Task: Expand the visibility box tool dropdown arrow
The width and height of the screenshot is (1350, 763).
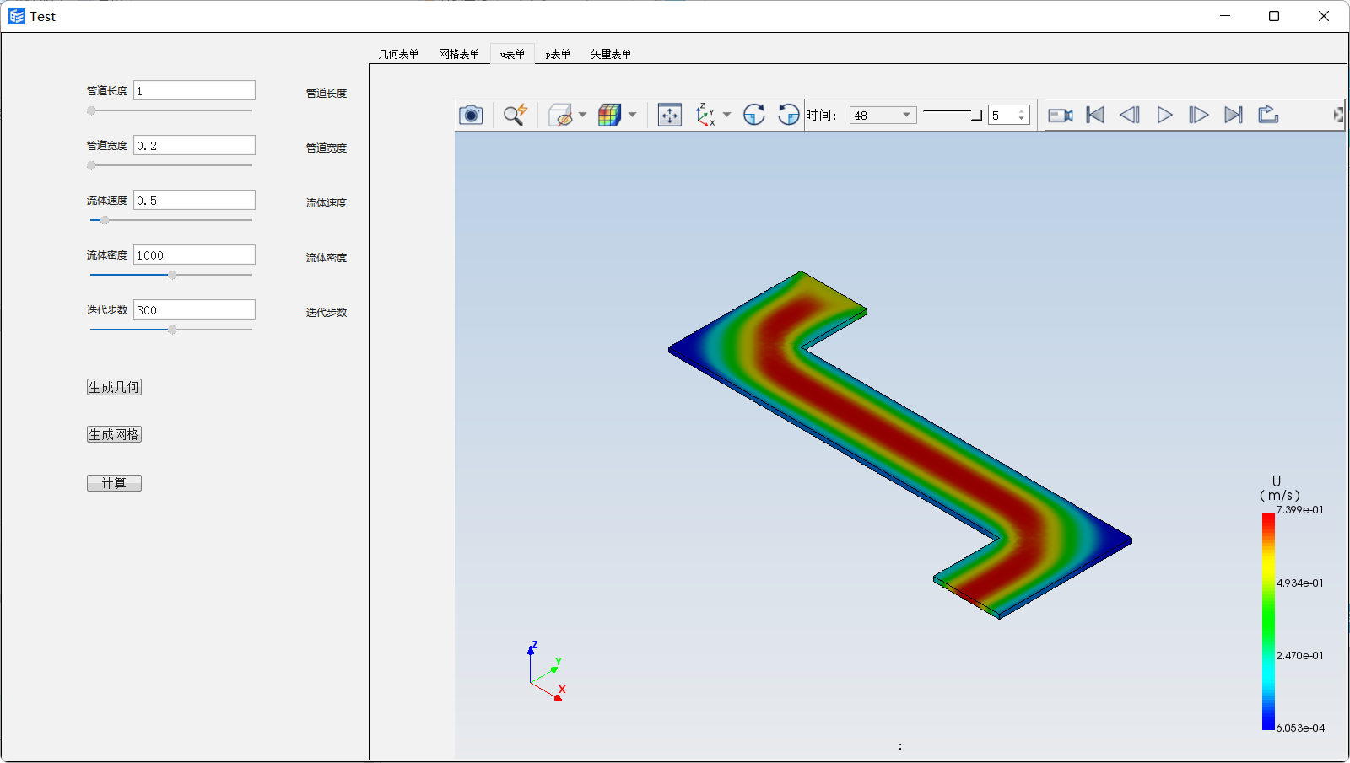Action: click(582, 115)
